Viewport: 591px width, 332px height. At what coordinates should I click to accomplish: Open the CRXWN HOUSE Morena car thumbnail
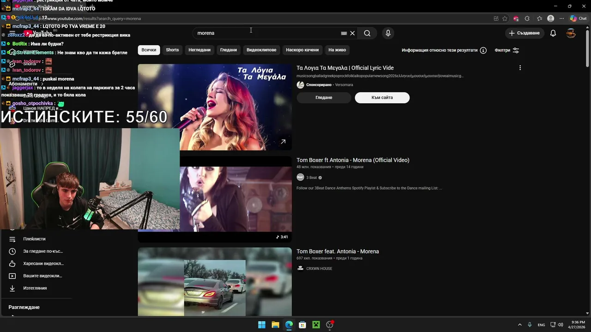point(215,282)
